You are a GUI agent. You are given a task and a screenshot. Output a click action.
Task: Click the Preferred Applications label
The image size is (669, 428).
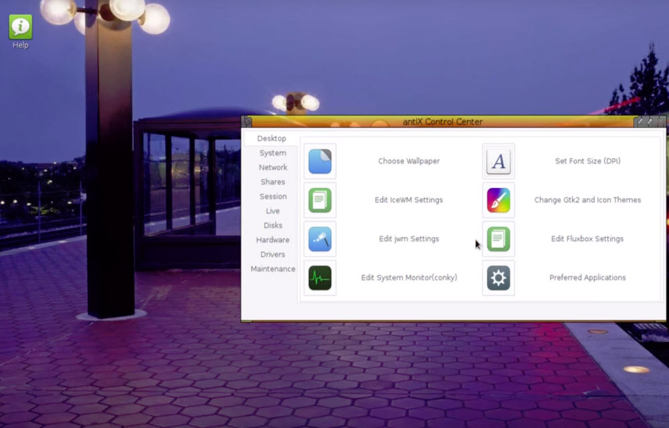pyautogui.click(x=587, y=278)
